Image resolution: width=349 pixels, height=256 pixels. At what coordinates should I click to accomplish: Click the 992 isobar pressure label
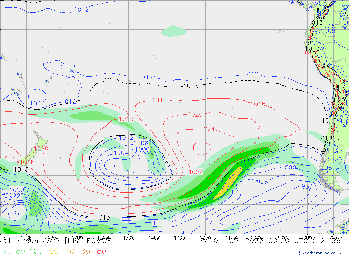[15, 196]
